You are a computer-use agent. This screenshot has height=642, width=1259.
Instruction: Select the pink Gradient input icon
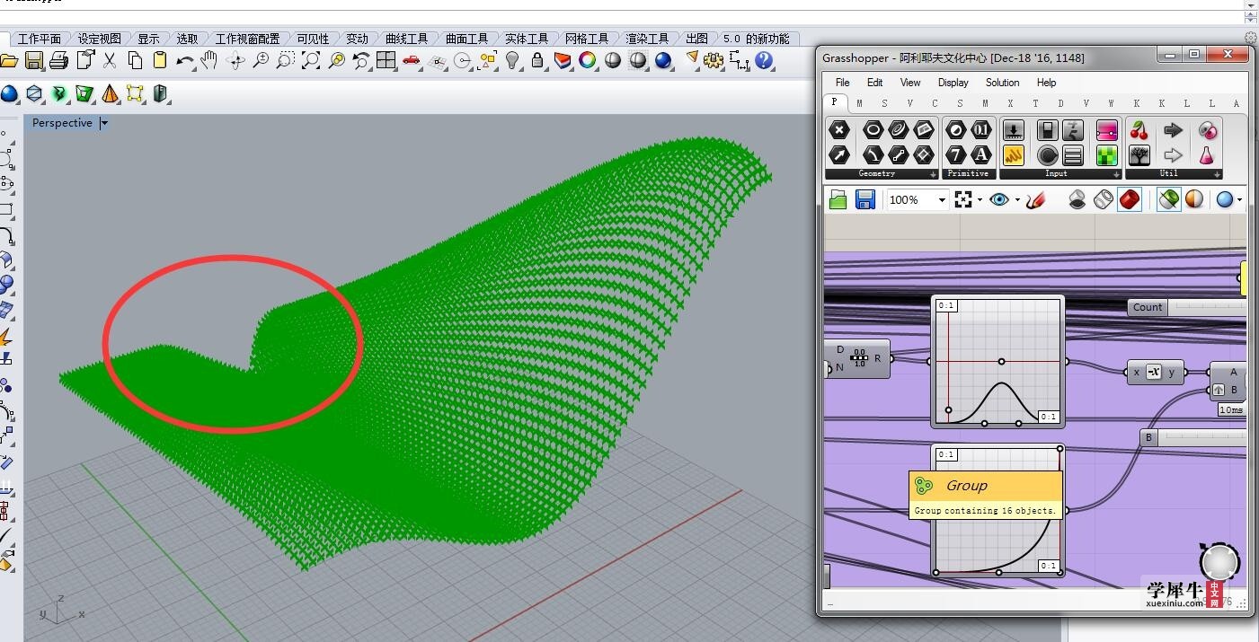pyautogui.click(x=1107, y=130)
